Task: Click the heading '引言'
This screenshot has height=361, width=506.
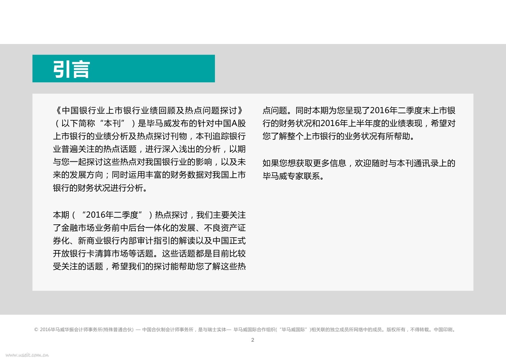Action: pos(71,69)
